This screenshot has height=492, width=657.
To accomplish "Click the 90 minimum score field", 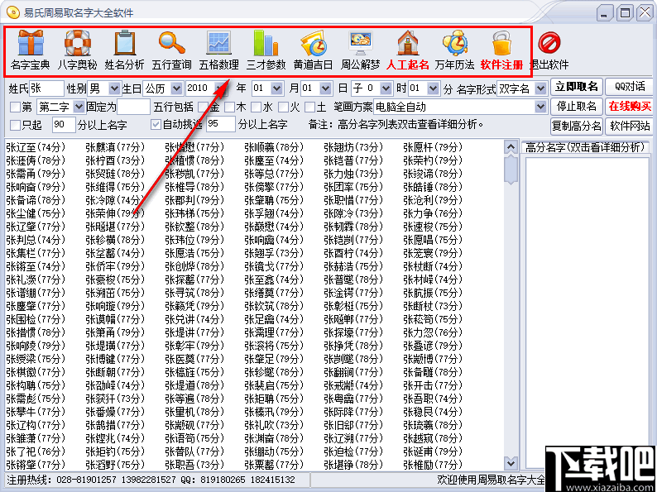I will pyautogui.click(x=64, y=125).
